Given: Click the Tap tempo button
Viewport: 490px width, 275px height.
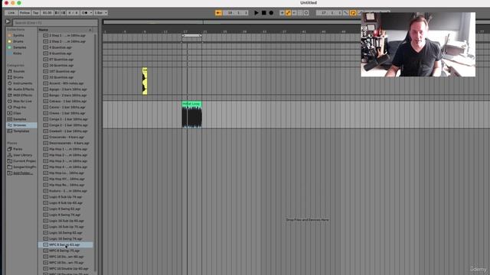Looking at the screenshot, I should (36, 13).
